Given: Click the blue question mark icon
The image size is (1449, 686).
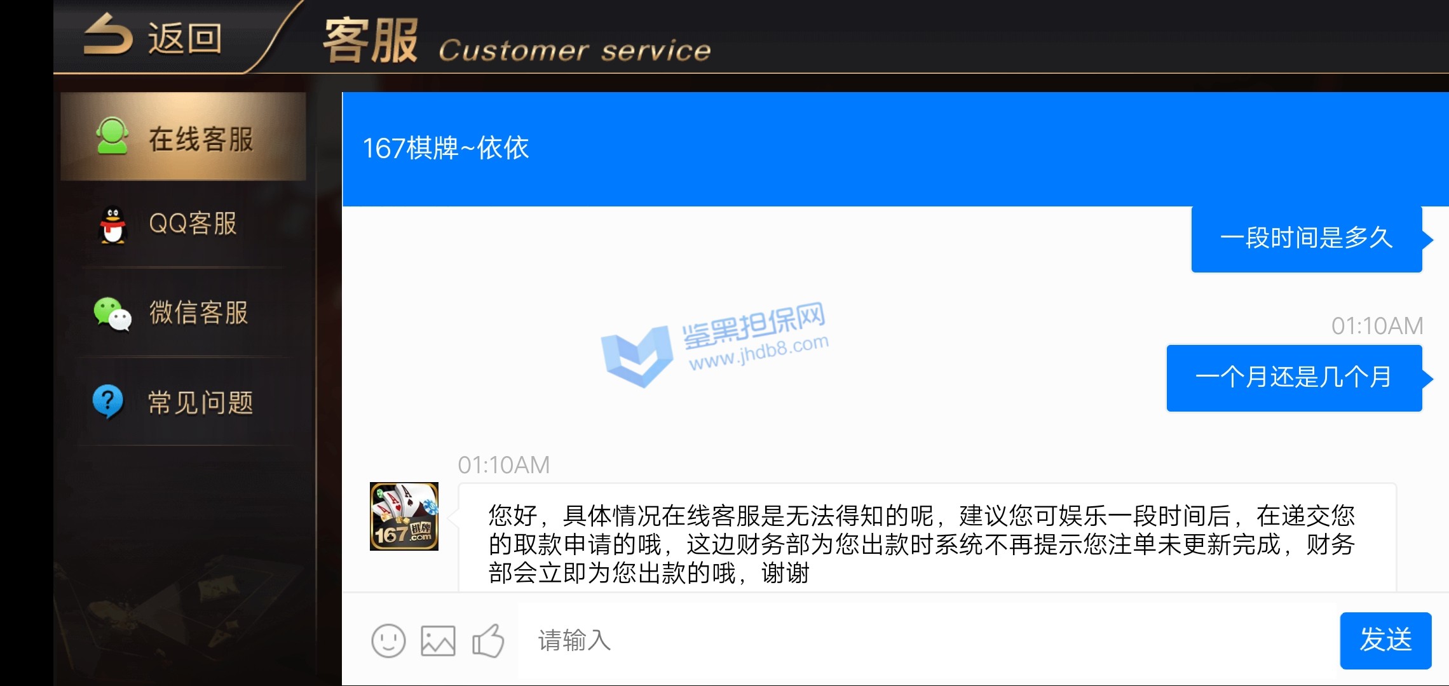Looking at the screenshot, I should 108,402.
